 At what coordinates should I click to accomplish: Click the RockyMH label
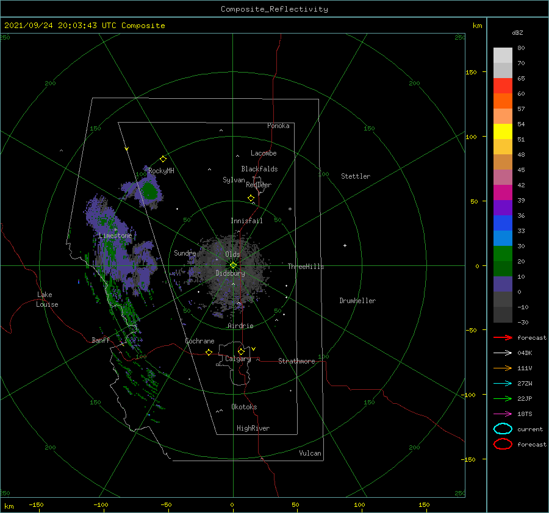[x=161, y=171]
